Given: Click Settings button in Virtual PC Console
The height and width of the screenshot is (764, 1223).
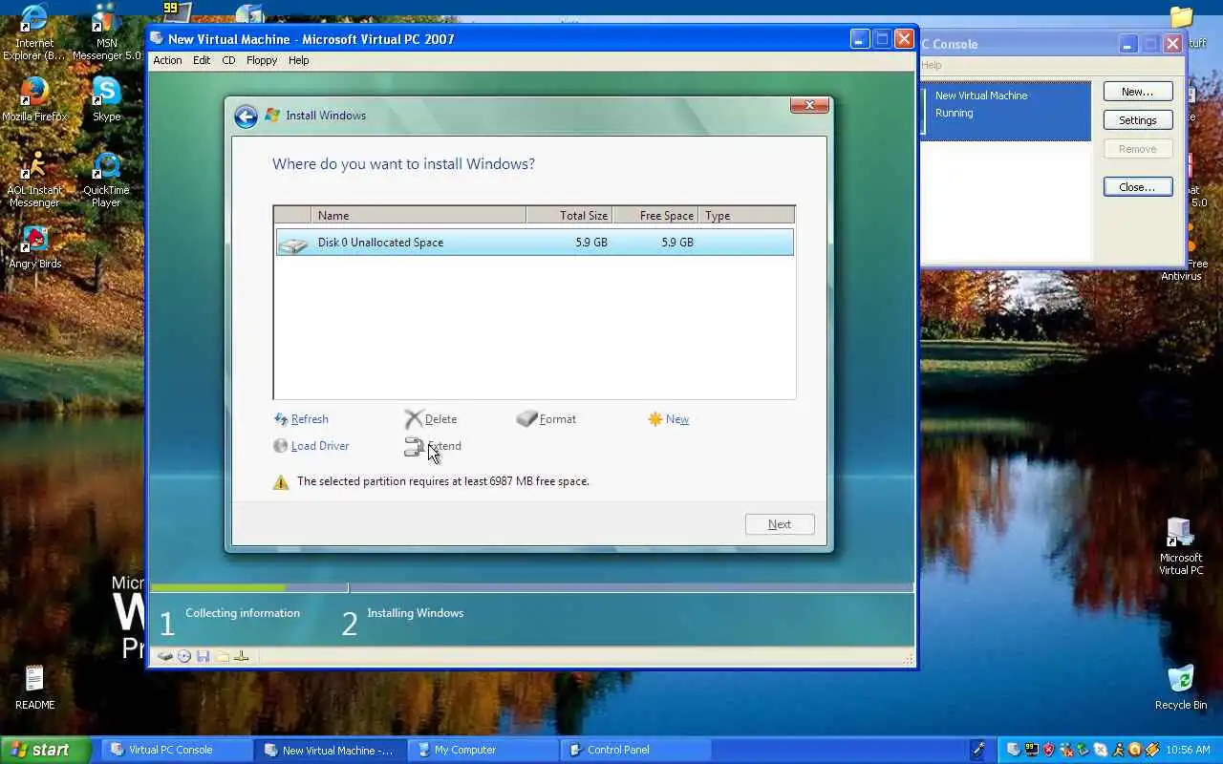Looking at the screenshot, I should click(1138, 120).
